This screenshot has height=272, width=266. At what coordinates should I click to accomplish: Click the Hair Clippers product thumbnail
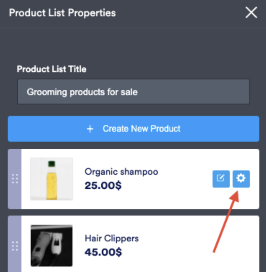point(52,245)
